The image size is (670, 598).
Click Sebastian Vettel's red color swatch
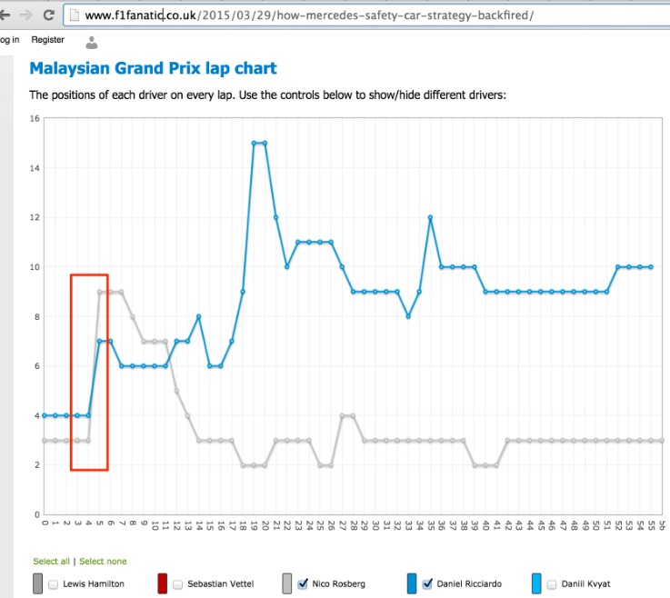click(x=163, y=583)
